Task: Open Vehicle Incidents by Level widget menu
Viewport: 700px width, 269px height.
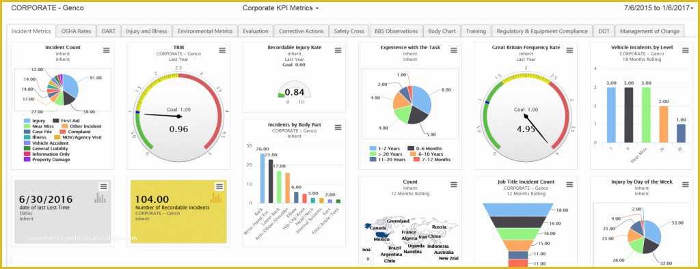Action: (x=685, y=51)
